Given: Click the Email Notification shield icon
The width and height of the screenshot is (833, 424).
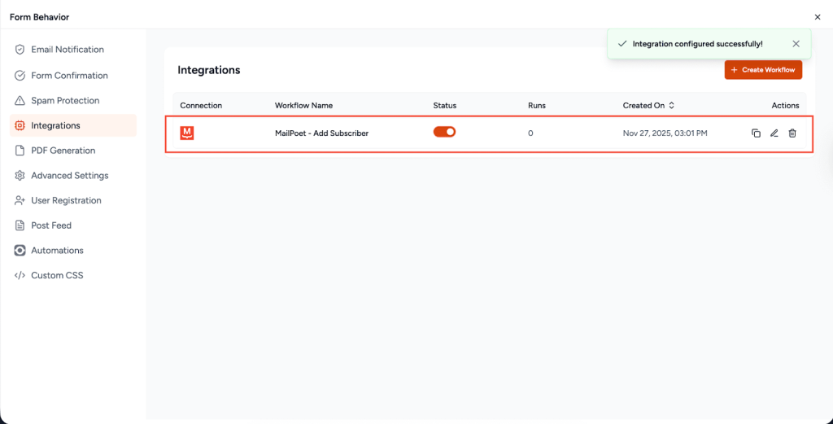Looking at the screenshot, I should [20, 50].
